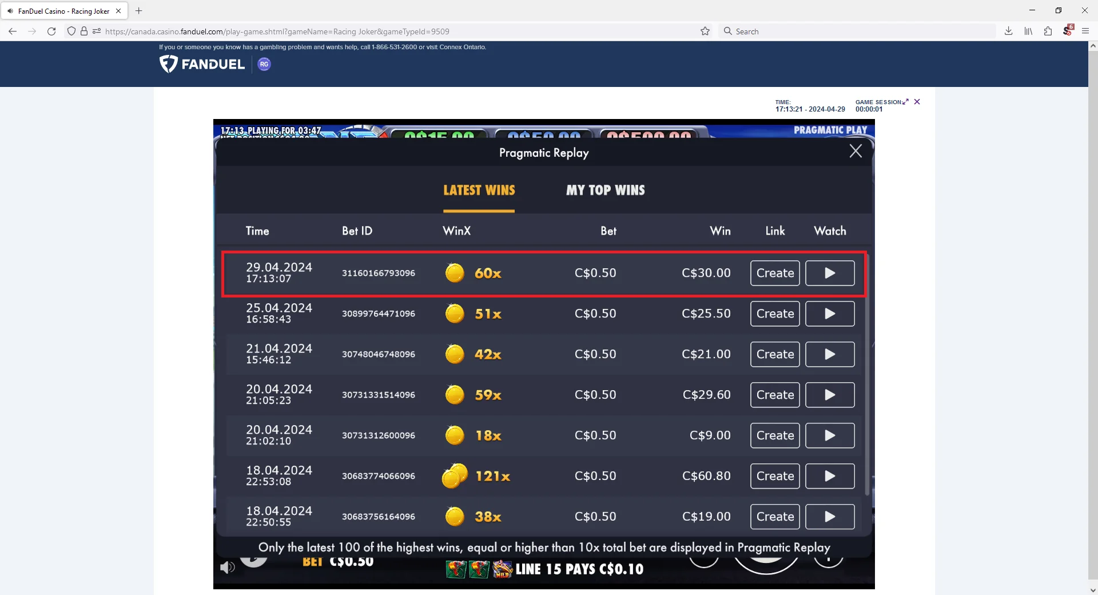Open the RG responsible gaming badge
1098x595 pixels.
[264, 64]
